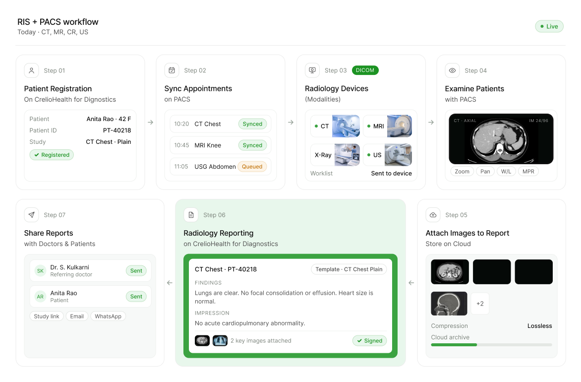Click the Email share option
The image size is (581, 382).
77,317
